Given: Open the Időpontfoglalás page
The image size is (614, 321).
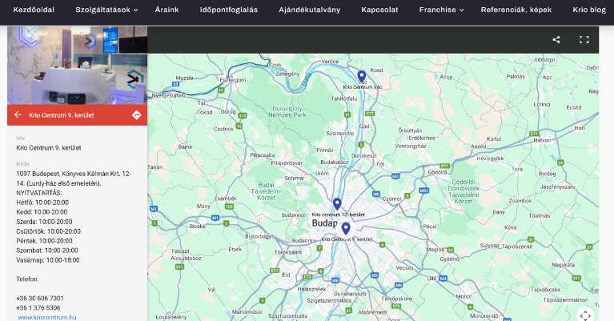Looking at the screenshot, I should tap(229, 10).
